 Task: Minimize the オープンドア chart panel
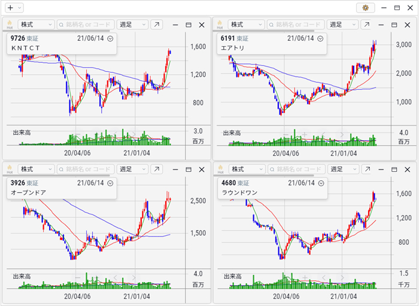tap(175, 169)
